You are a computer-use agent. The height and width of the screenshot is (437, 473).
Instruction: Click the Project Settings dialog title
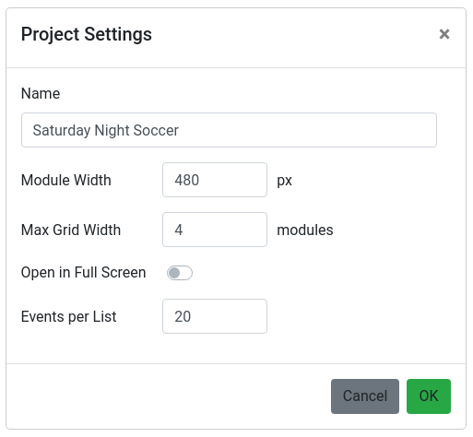[87, 34]
